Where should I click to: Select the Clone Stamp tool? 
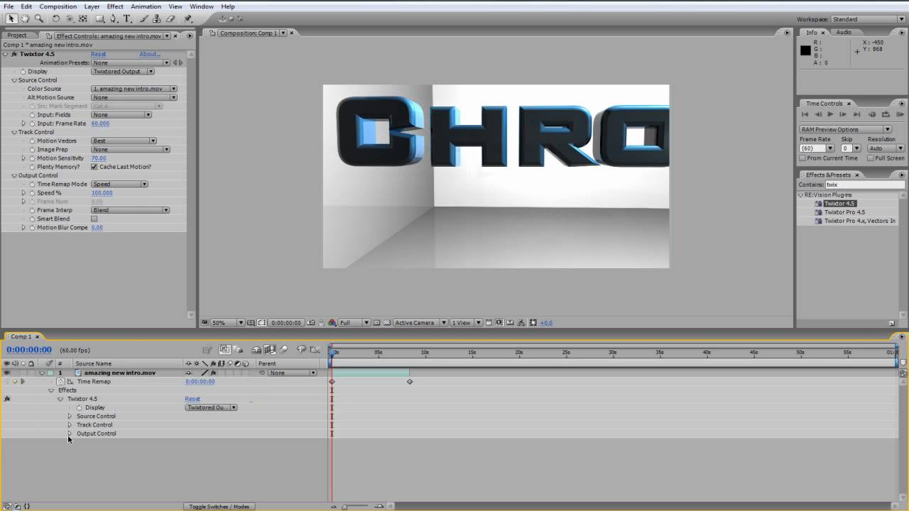[158, 19]
